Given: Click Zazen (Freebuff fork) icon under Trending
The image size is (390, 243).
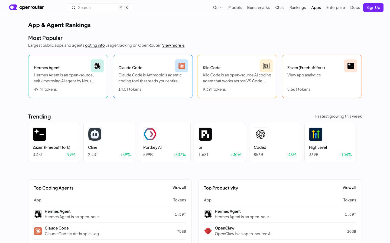Looking at the screenshot, I should tap(40, 134).
